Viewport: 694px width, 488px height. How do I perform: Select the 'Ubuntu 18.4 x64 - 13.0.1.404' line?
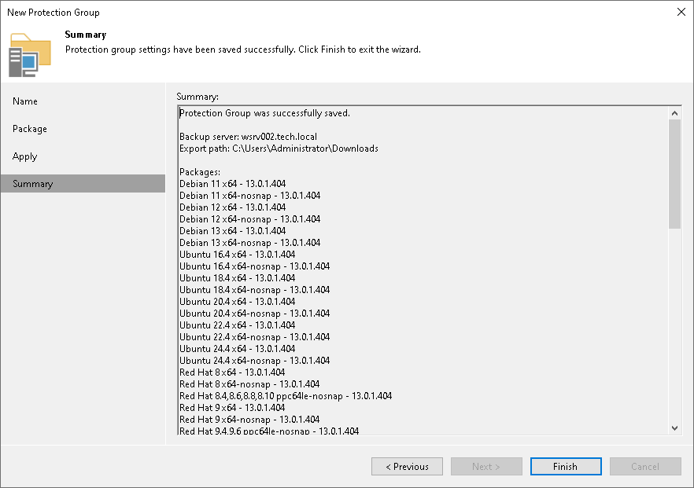click(238, 278)
